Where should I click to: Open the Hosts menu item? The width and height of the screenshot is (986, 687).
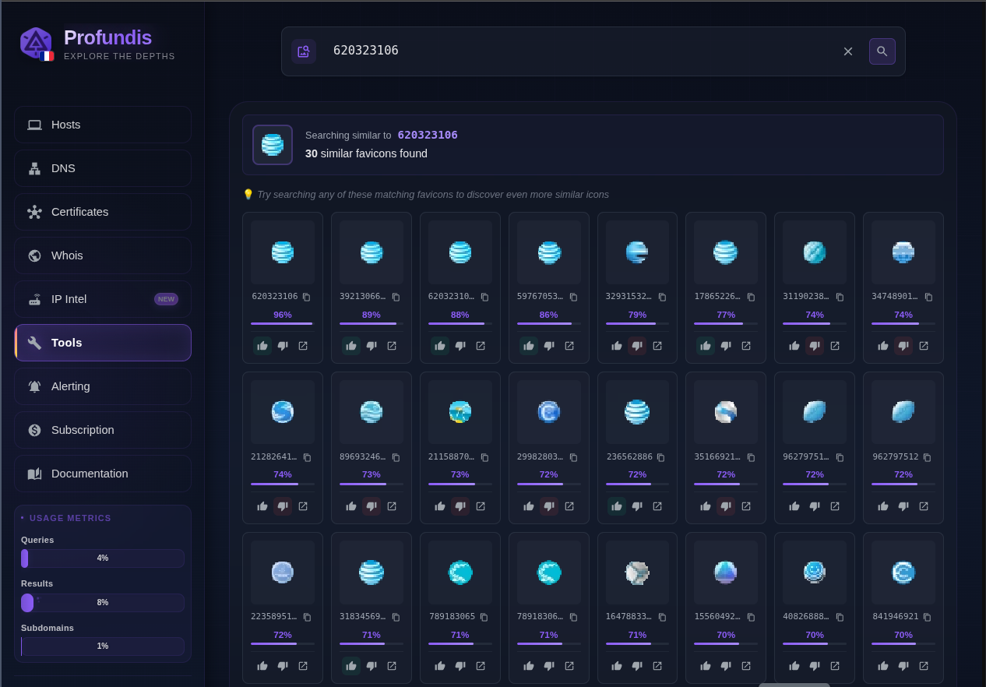103,125
